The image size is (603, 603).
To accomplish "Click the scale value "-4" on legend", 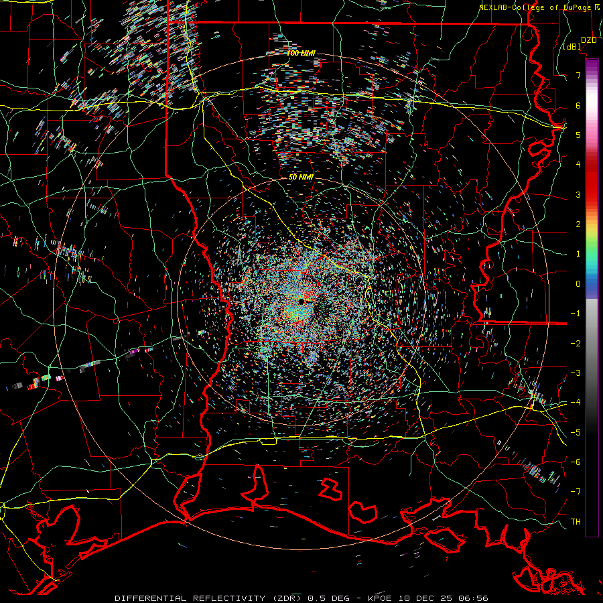I will (576, 403).
